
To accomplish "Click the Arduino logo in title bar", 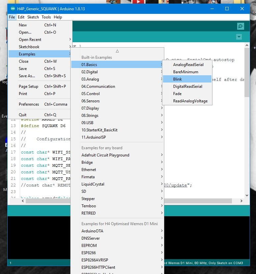I will click(x=13, y=9).
